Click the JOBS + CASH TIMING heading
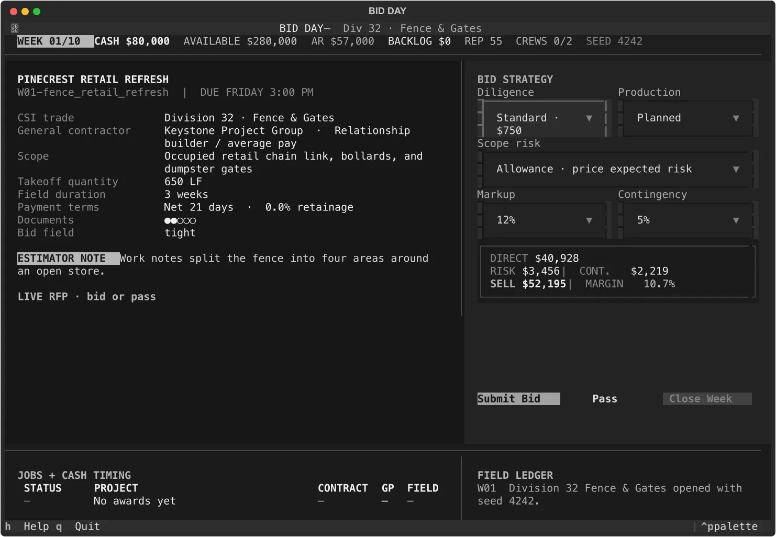Image resolution: width=776 pixels, height=537 pixels. [74, 476]
